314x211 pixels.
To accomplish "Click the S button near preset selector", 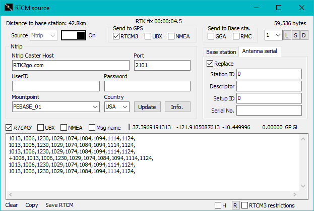I will [295, 35].
